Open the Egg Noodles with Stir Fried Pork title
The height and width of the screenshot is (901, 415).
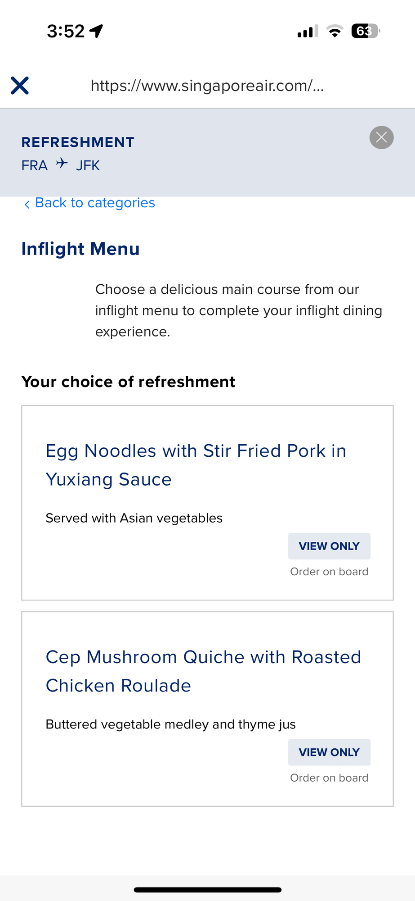point(196,465)
